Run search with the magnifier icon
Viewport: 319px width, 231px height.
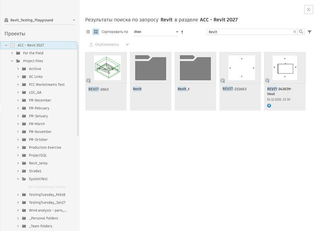(301, 32)
